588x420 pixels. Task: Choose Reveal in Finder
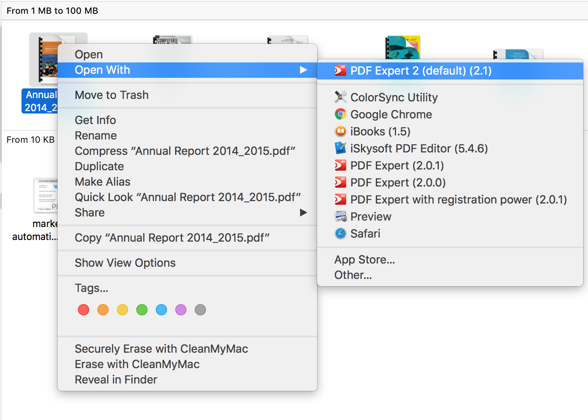coord(187,379)
